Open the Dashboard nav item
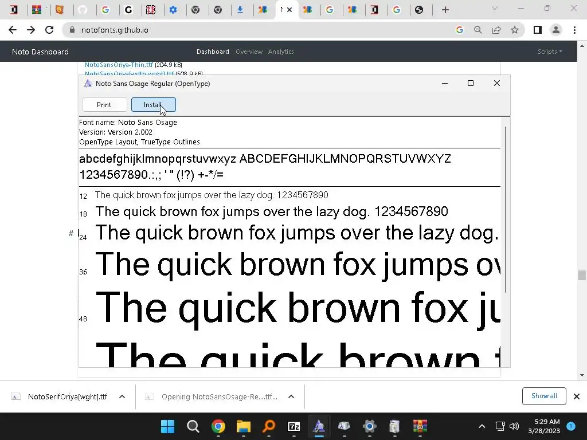Screen dimensions: 587x440 pyautogui.click(x=213, y=52)
